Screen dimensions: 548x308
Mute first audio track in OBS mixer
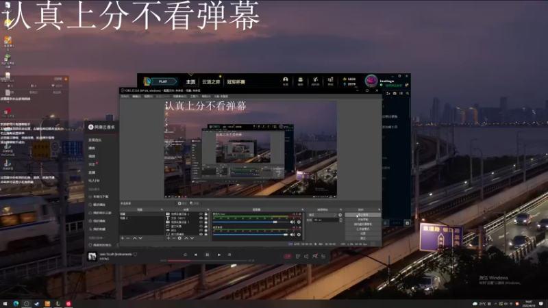click(292, 222)
